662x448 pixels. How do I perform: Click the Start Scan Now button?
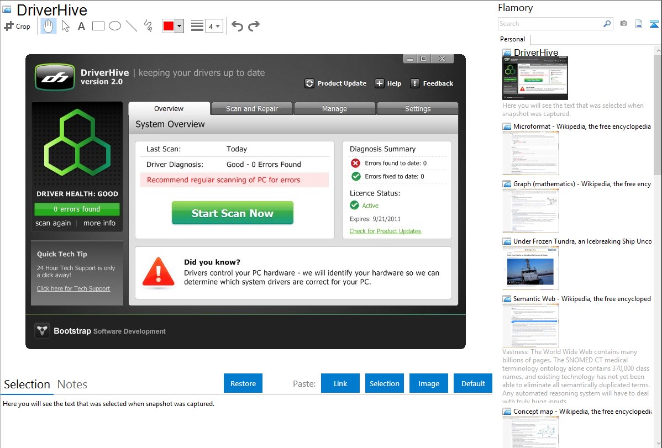(x=233, y=213)
